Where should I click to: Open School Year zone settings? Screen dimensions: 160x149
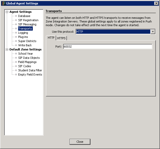point(25,54)
